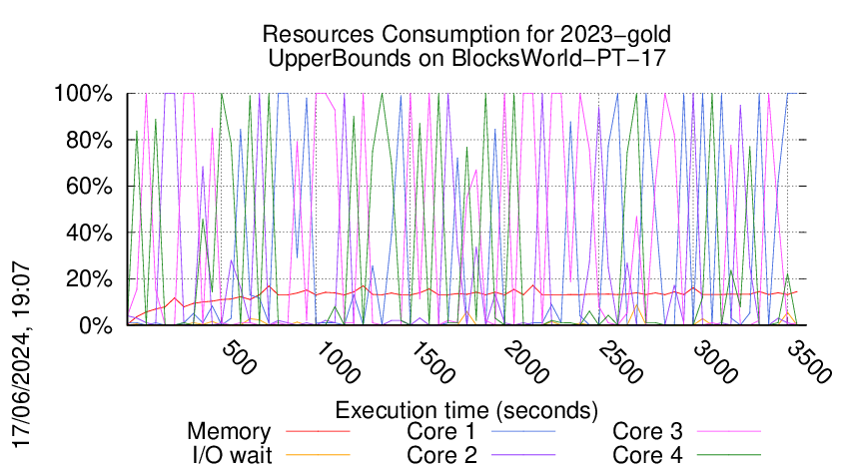Click the 0% y-axis tick label
The width and height of the screenshot is (849, 474).
[96, 325]
